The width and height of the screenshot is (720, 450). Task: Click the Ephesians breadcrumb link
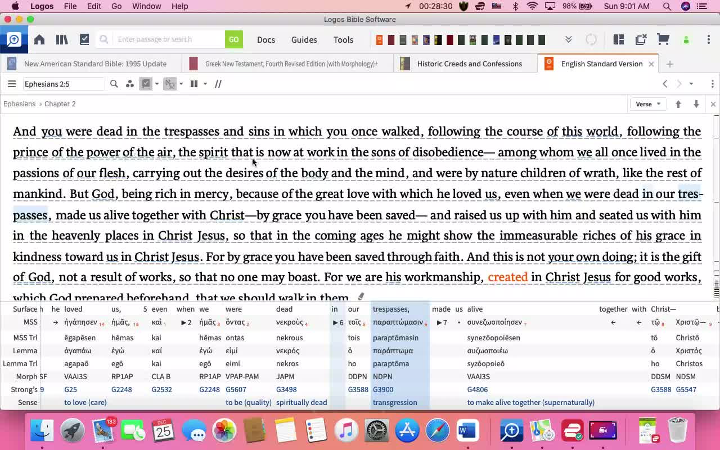pos(19,104)
